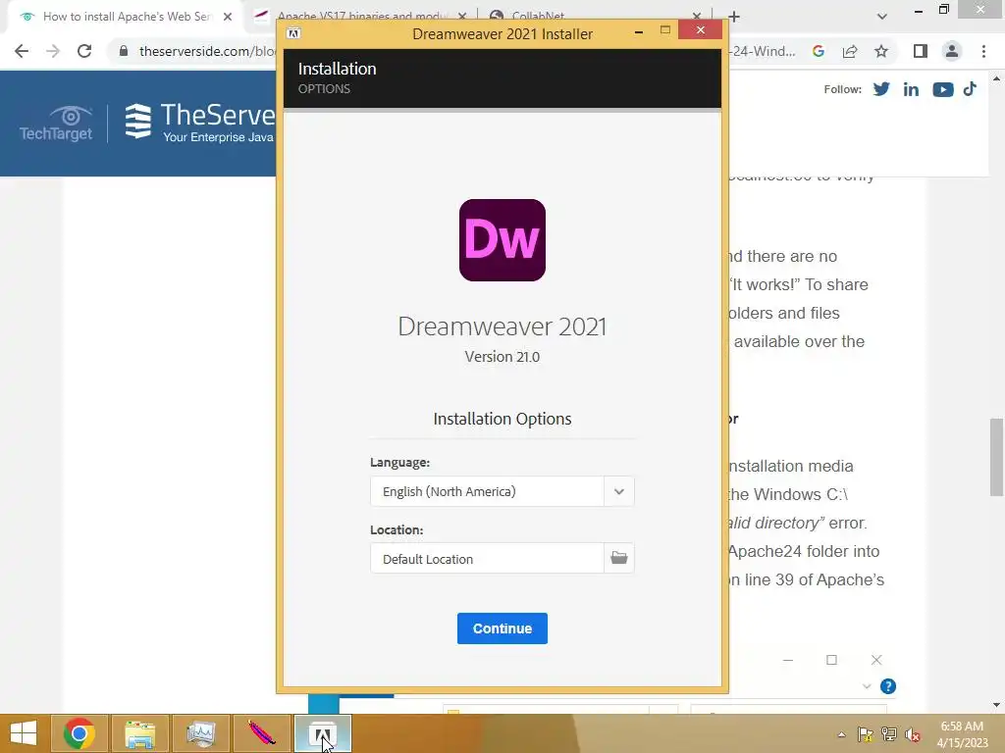Open Windows Start button
This screenshot has height=753, width=1005.
24,733
